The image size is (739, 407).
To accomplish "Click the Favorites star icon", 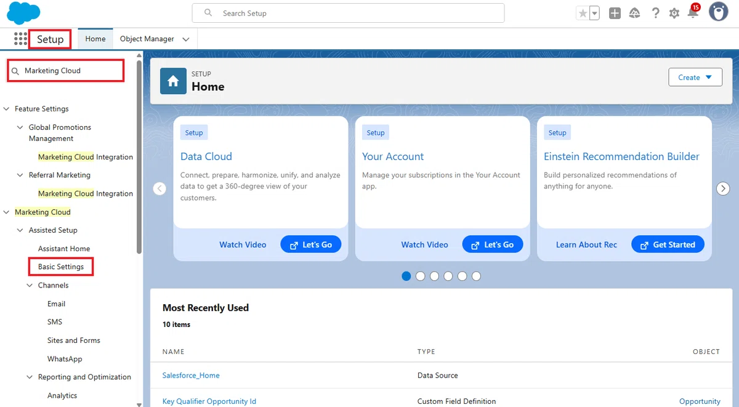I will tap(583, 13).
